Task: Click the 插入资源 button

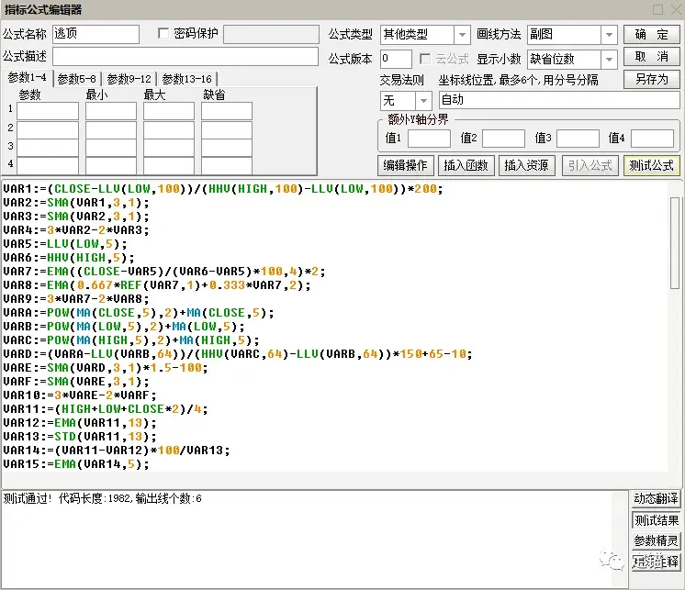Action: point(526,165)
